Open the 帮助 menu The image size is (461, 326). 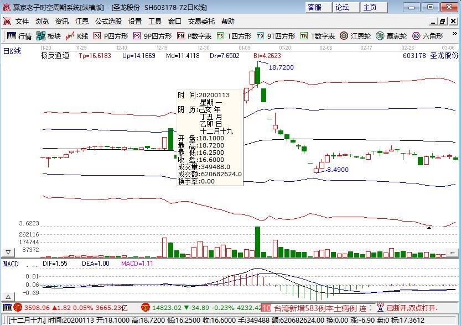(x=228, y=22)
